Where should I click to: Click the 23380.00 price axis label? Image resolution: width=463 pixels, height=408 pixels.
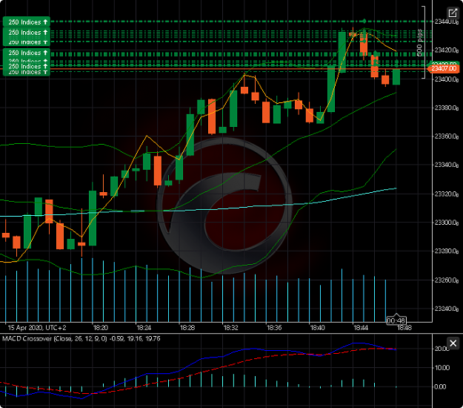point(446,108)
